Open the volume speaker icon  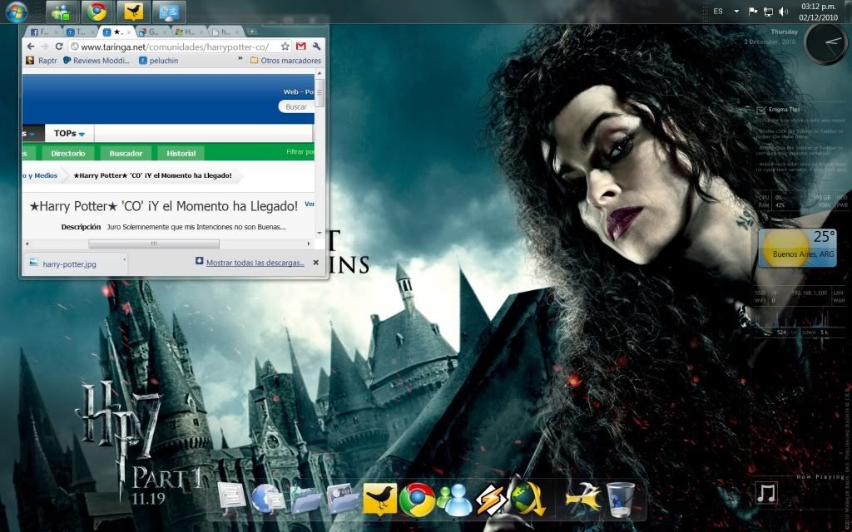click(x=783, y=12)
